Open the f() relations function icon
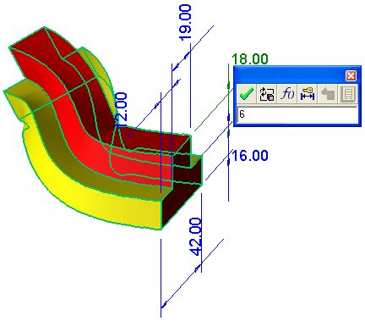365x321 pixels. [287, 94]
